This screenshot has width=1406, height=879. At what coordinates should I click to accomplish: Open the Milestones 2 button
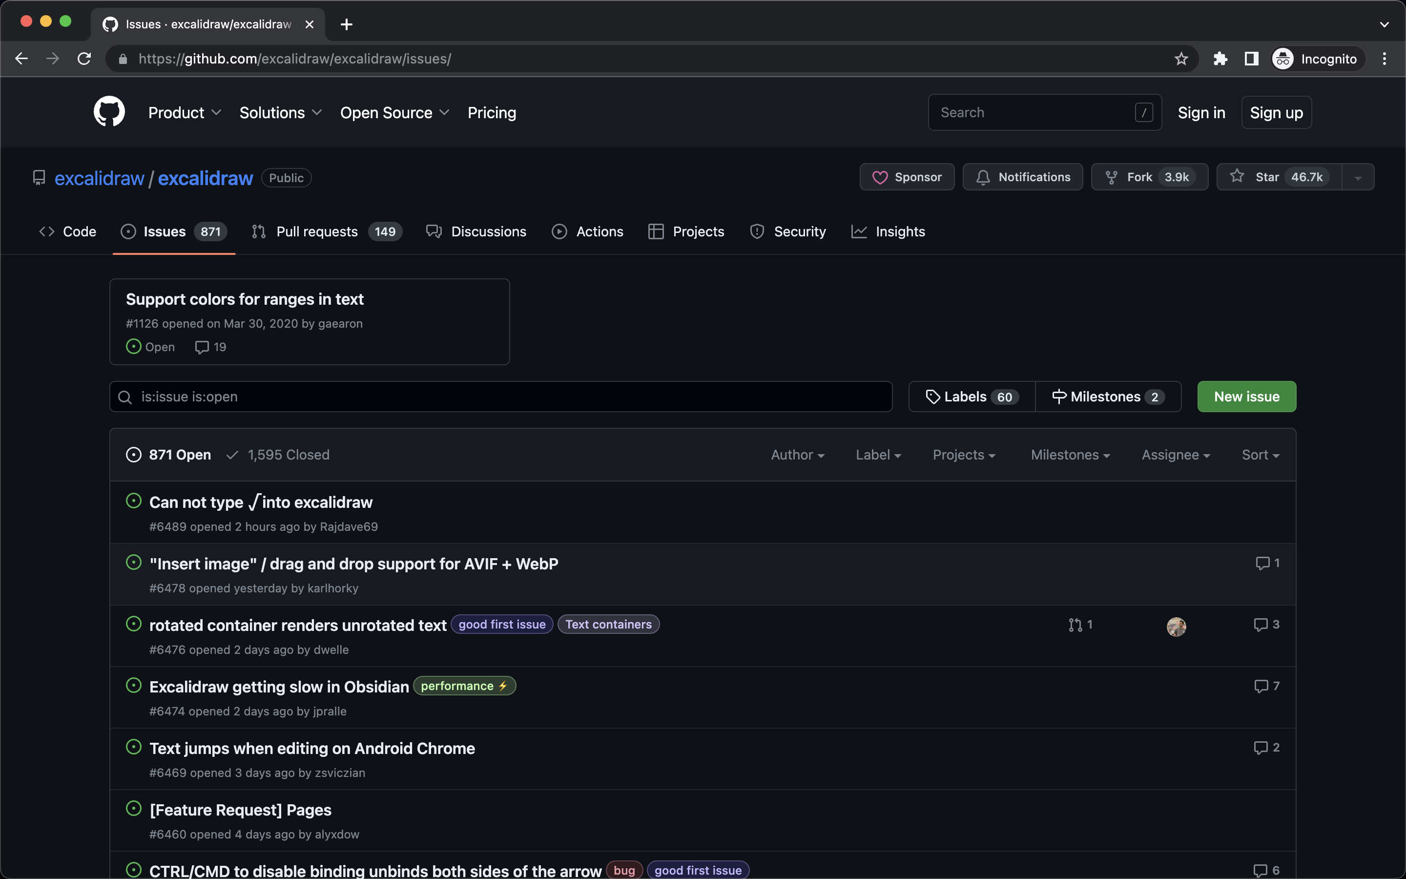1109,397
